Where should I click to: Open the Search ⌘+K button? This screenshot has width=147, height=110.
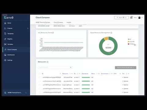pos(122,17)
